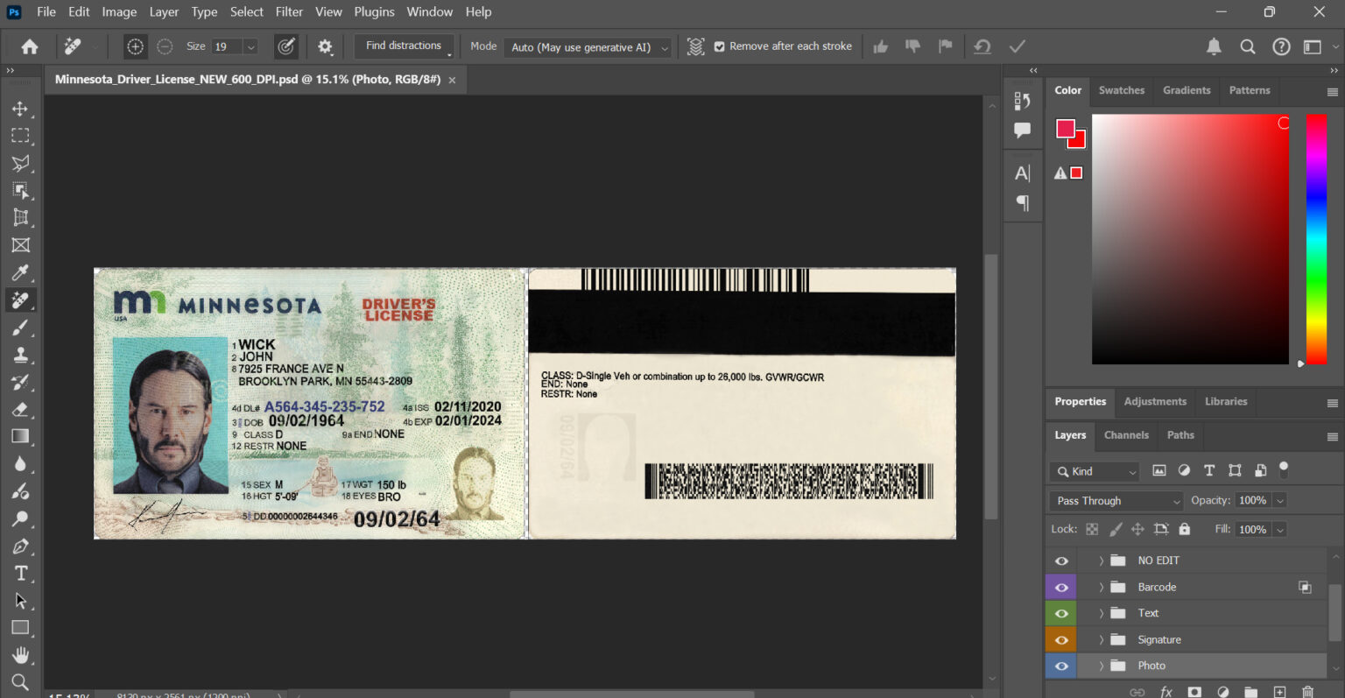Reset the Remove tool with undo arrow
This screenshot has width=1345, height=698.
tap(982, 46)
